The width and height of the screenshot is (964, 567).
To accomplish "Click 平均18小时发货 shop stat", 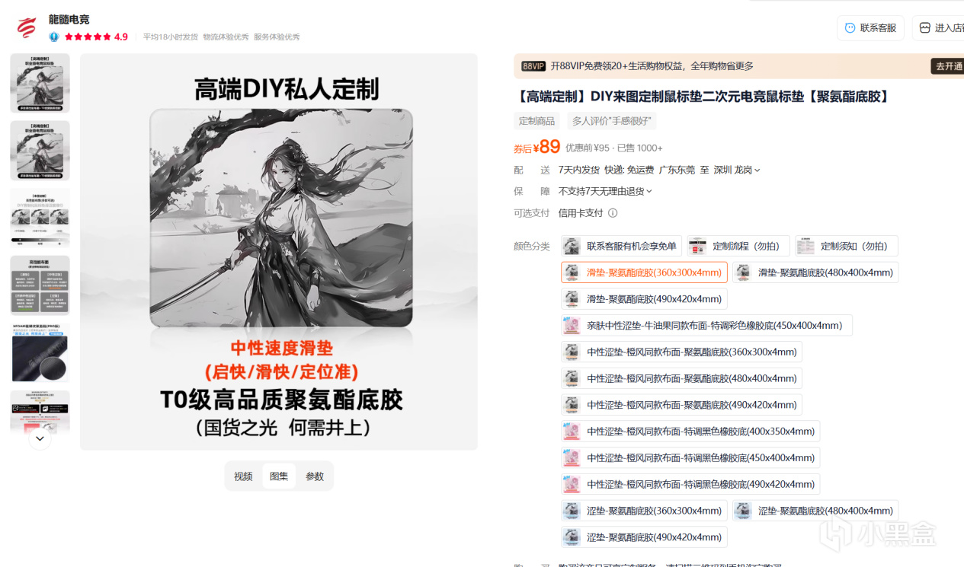I will (171, 37).
